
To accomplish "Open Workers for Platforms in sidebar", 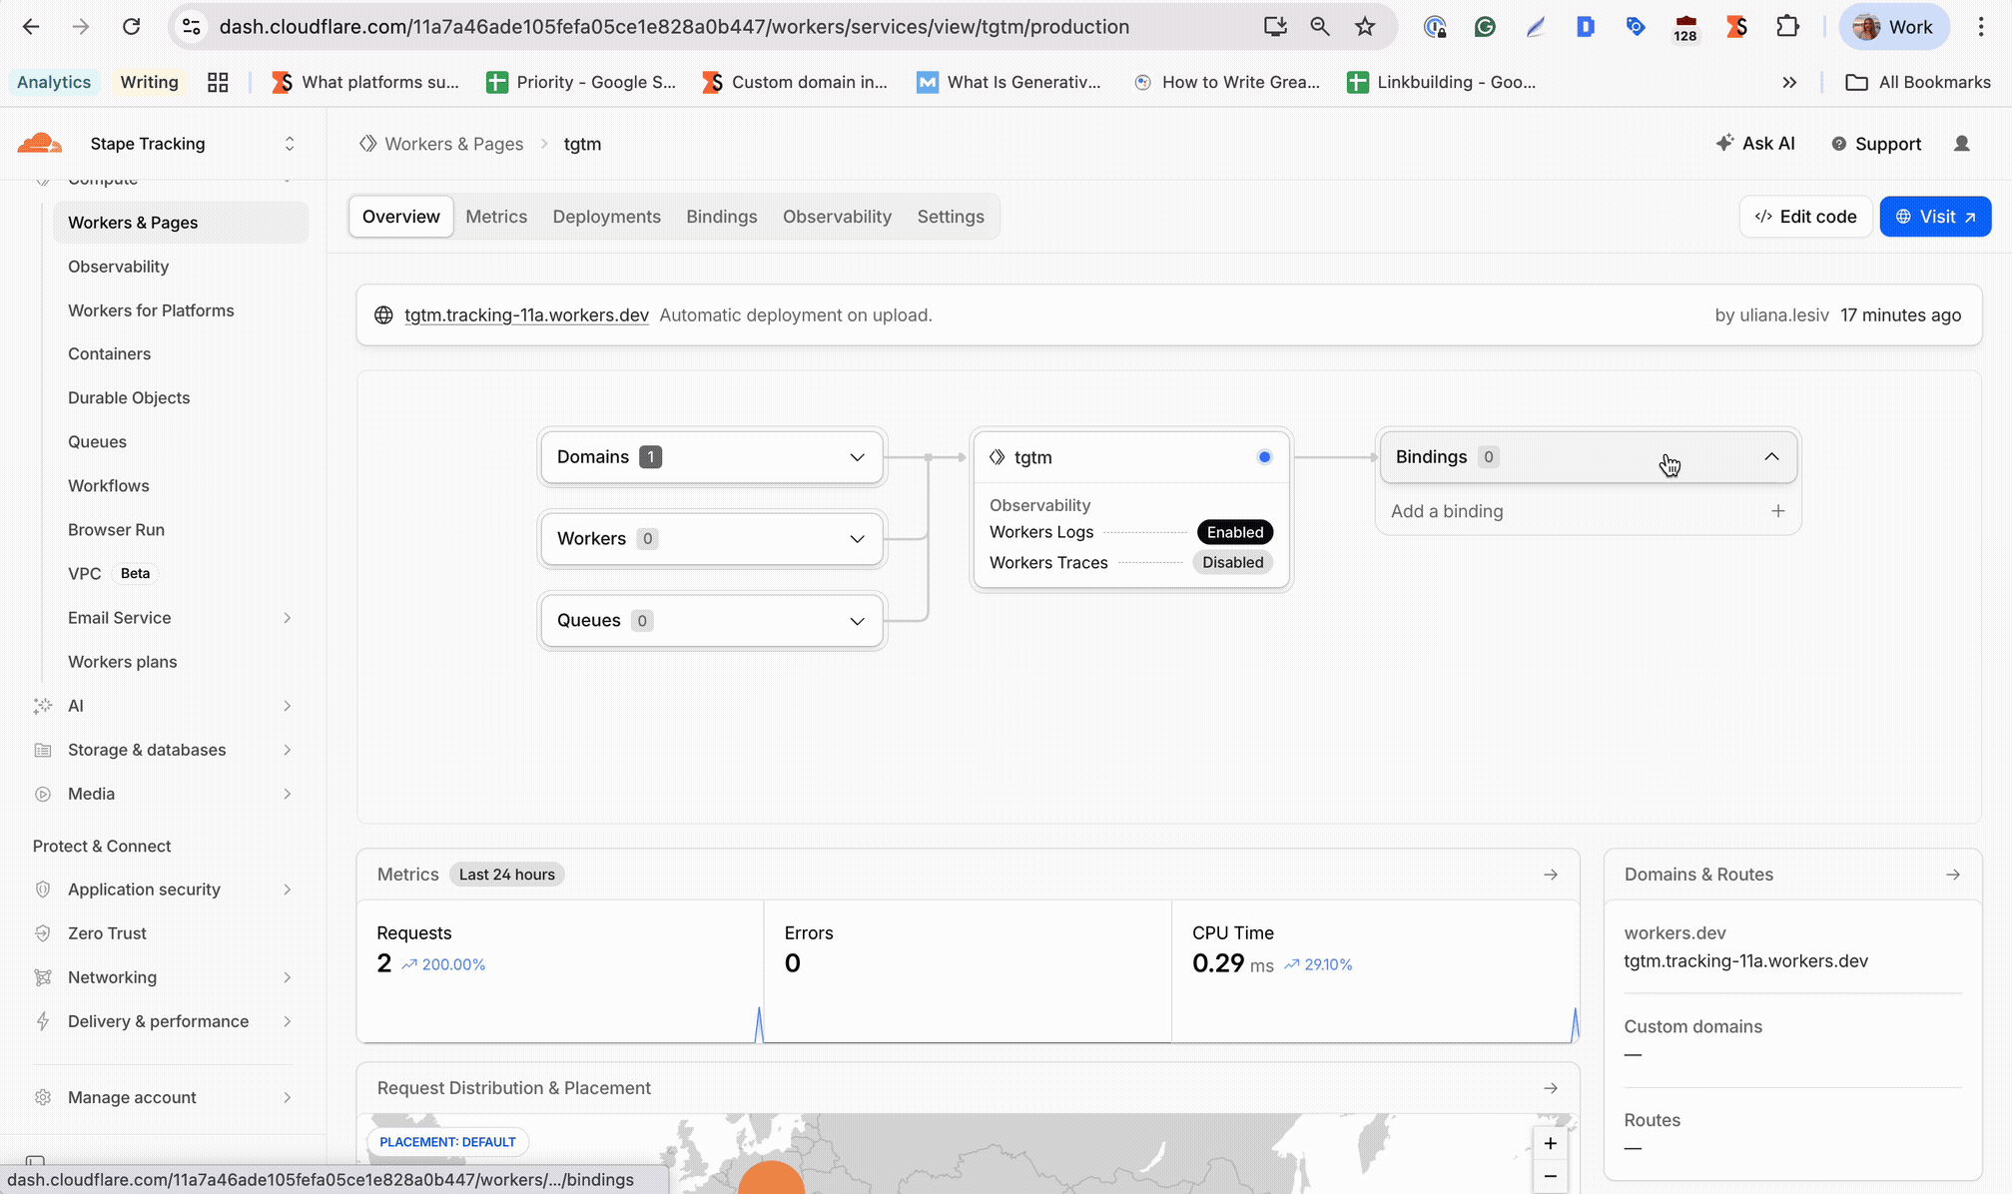I will pos(151,310).
